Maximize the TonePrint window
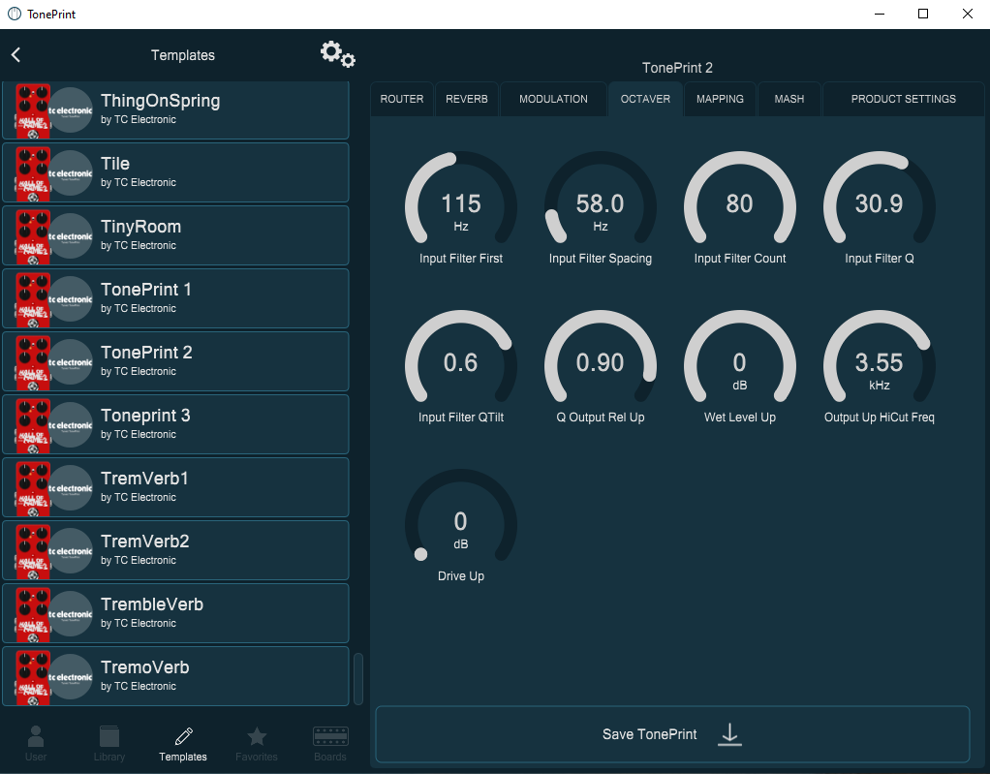This screenshot has width=990, height=774. [923, 14]
